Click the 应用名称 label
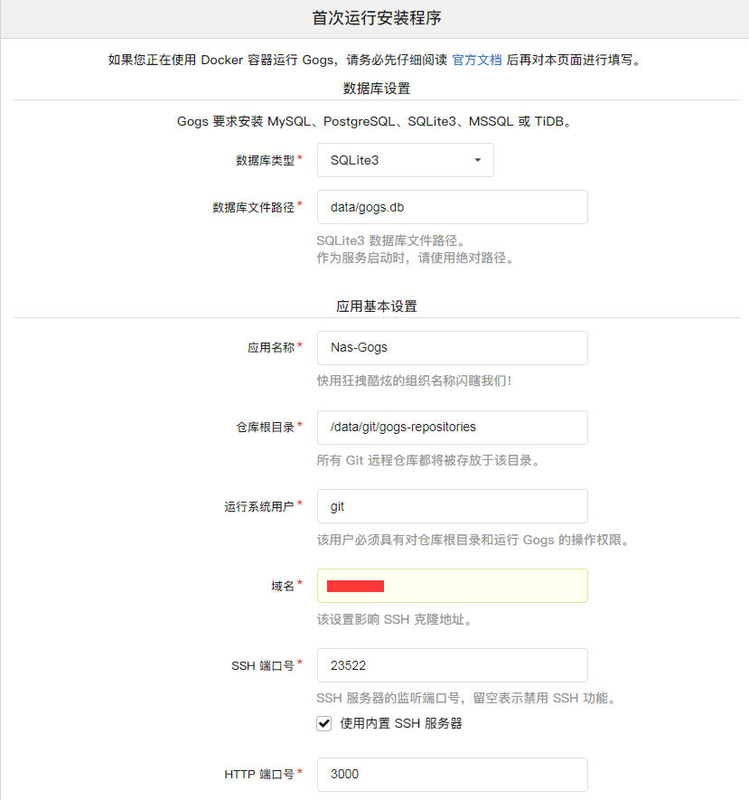749x800 pixels. coord(271,348)
